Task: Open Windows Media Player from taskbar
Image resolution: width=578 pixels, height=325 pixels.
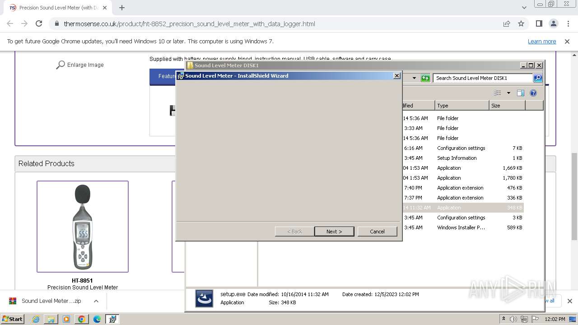Action: click(x=66, y=319)
